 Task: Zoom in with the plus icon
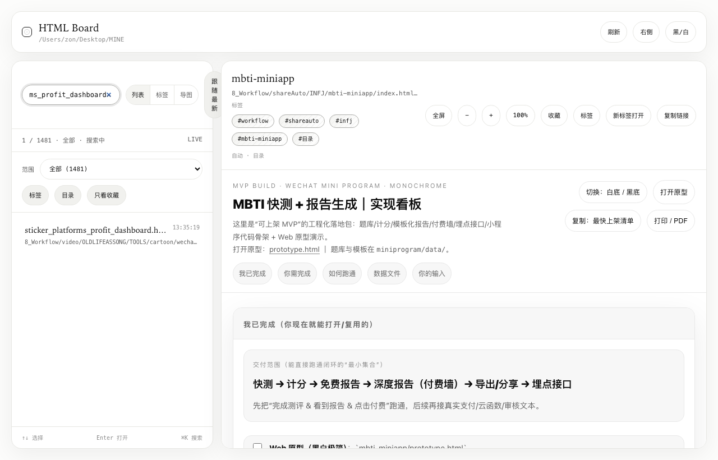point(491,116)
